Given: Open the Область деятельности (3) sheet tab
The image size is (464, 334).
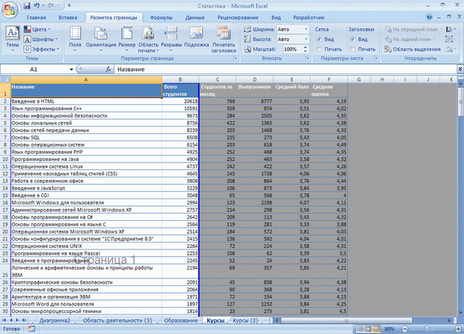Looking at the screenshot, I should [x=117, y=321].
